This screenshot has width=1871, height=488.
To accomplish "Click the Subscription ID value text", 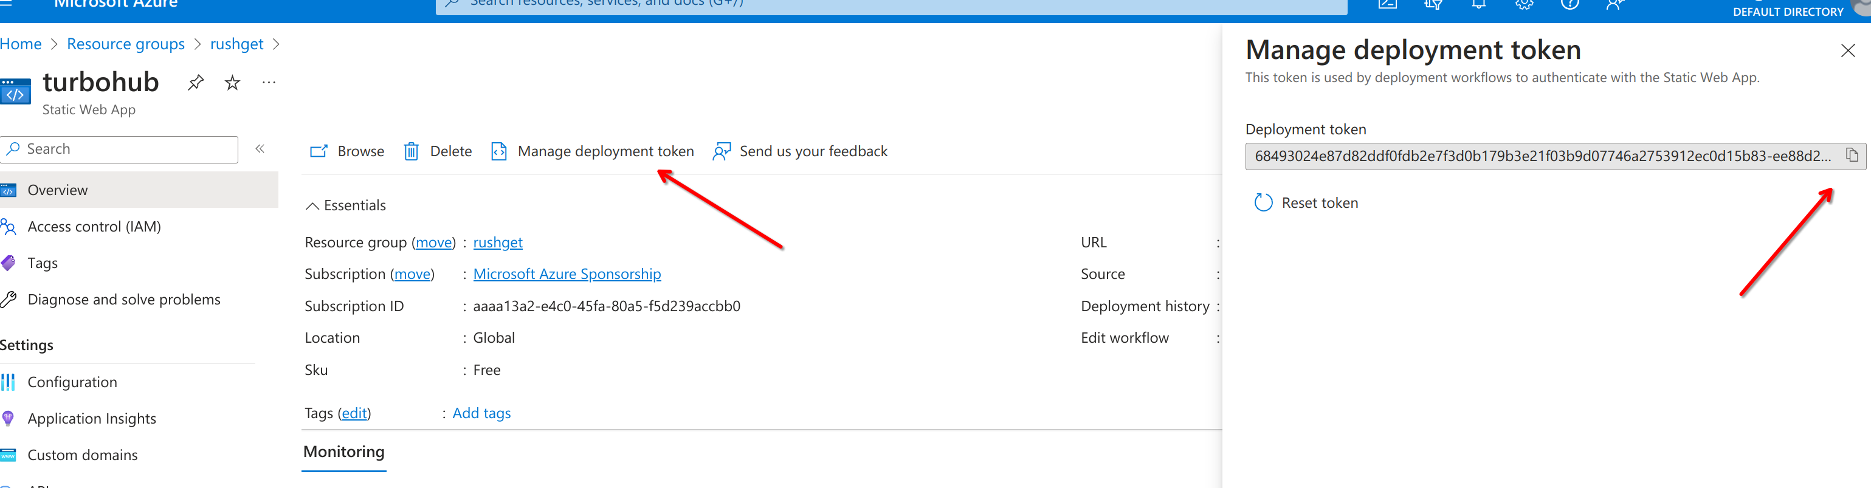I will coord(607,306).
